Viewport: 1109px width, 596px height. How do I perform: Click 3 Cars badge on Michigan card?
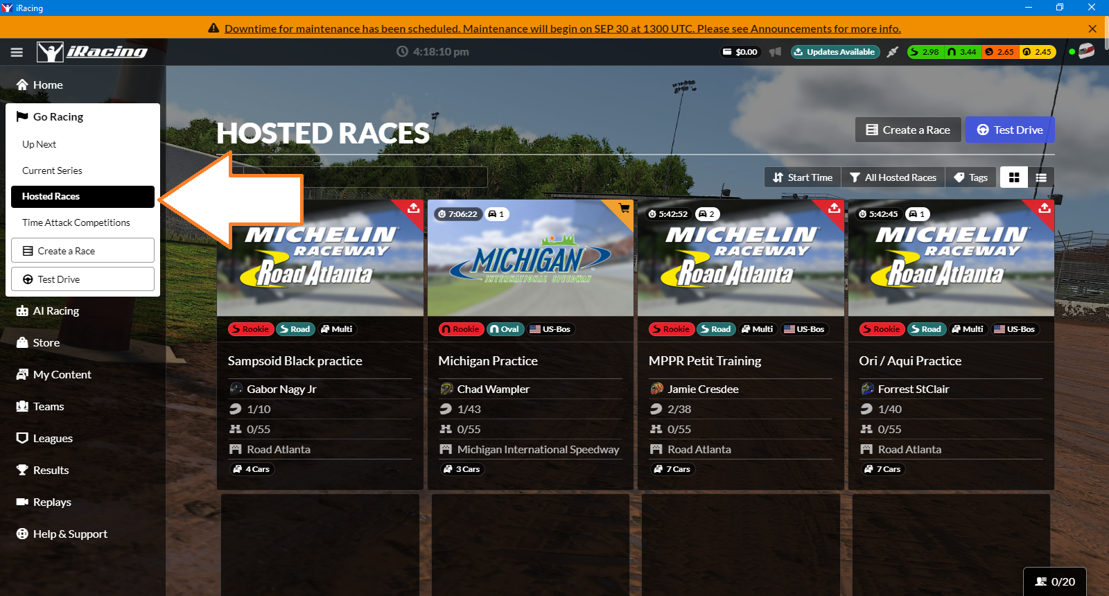[x=462, y=469]
